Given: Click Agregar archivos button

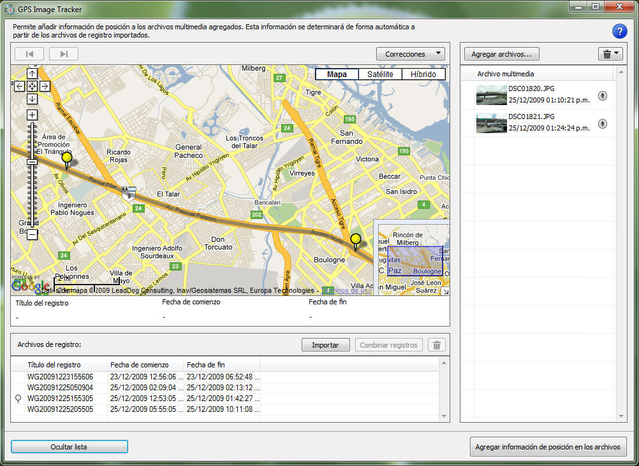Looking at the screenshot, I should coord(502,53).
